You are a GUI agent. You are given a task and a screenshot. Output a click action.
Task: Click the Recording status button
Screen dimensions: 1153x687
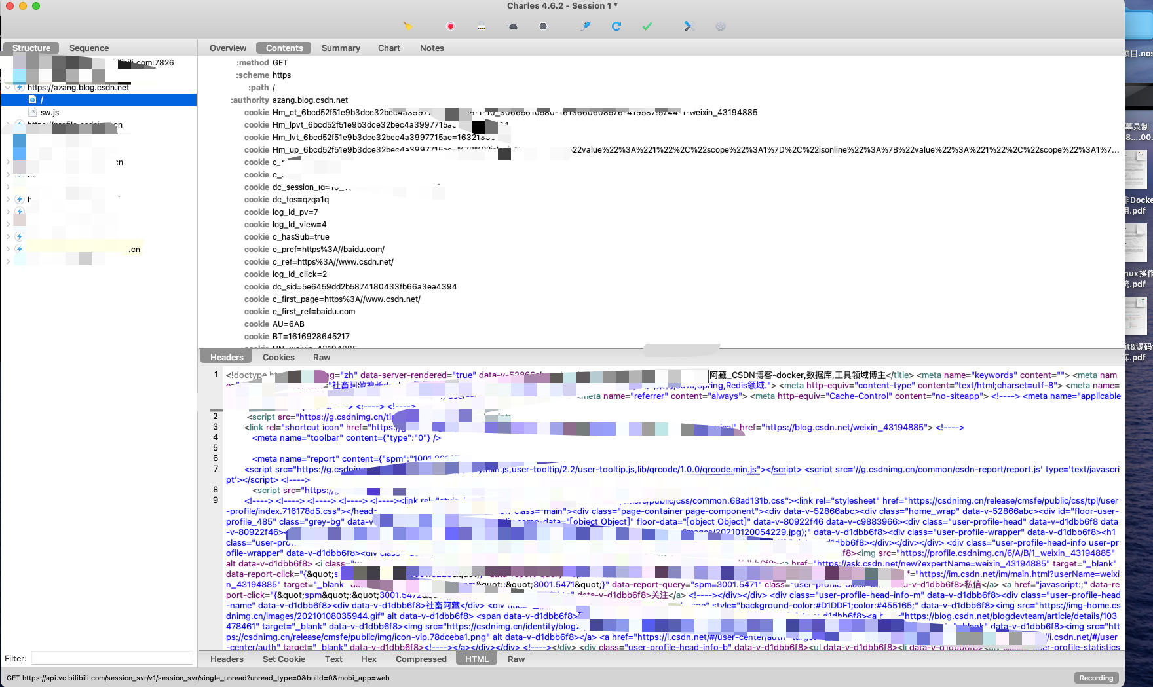pyautogui.click(x=1096, y=678)
